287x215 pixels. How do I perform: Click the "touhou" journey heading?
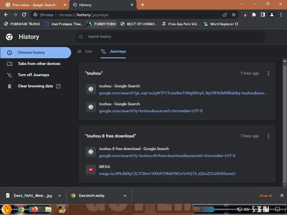coord(94,73)
